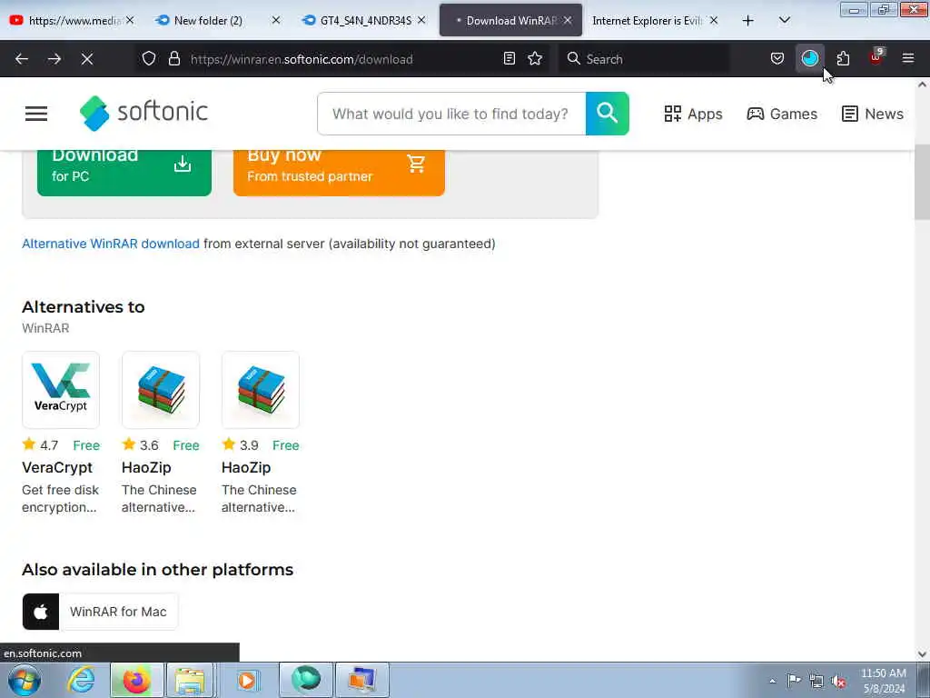The width and height of the screenshot is (930, 698).
Task: List all tabs with the dropdown chevron
Action: [784, 21]
